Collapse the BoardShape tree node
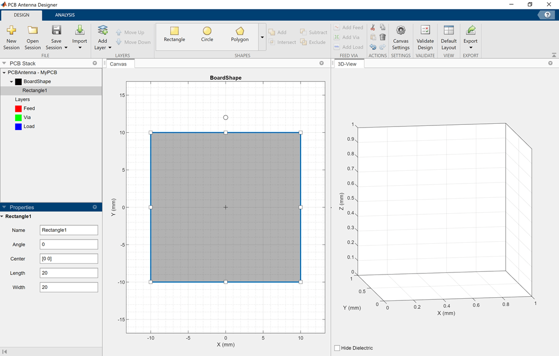Screen dimensions: 559x356 [x=11, y=81]
